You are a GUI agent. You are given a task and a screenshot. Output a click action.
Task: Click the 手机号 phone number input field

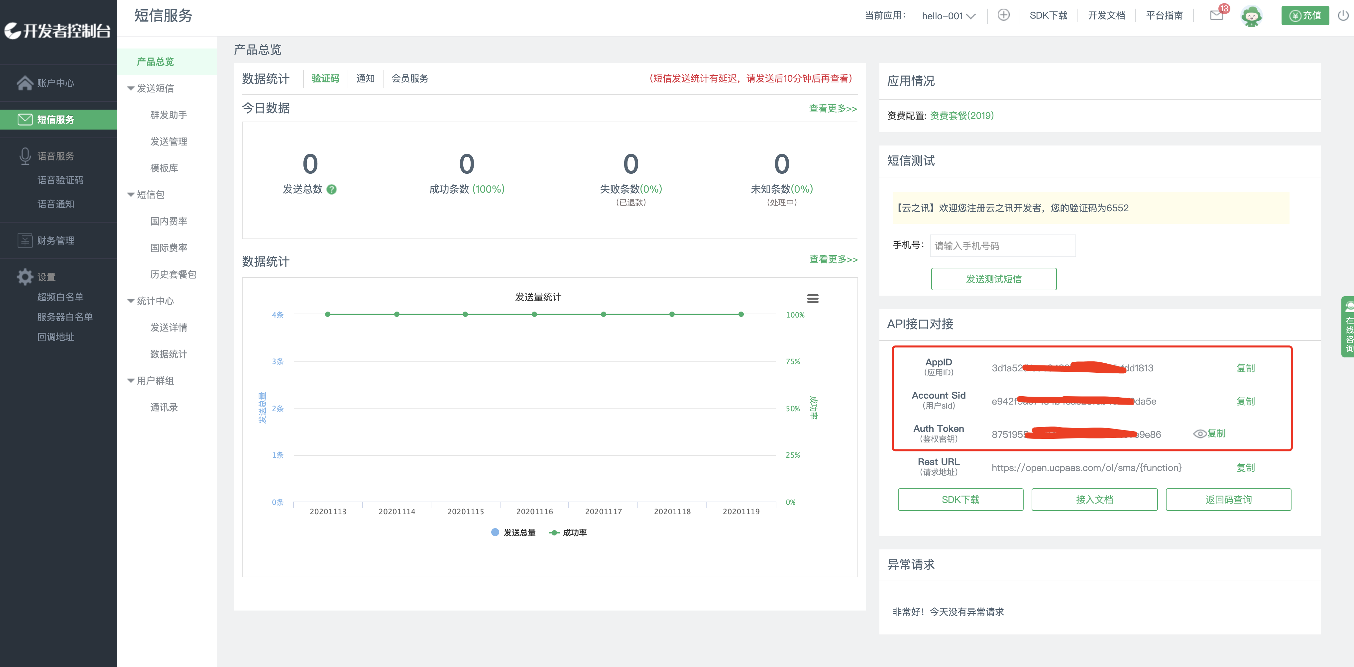[1002, 246]
